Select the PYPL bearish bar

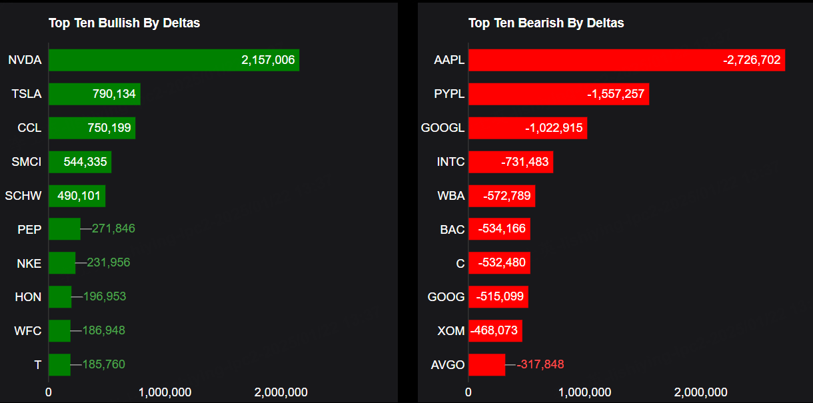click(x=558, y=94)
